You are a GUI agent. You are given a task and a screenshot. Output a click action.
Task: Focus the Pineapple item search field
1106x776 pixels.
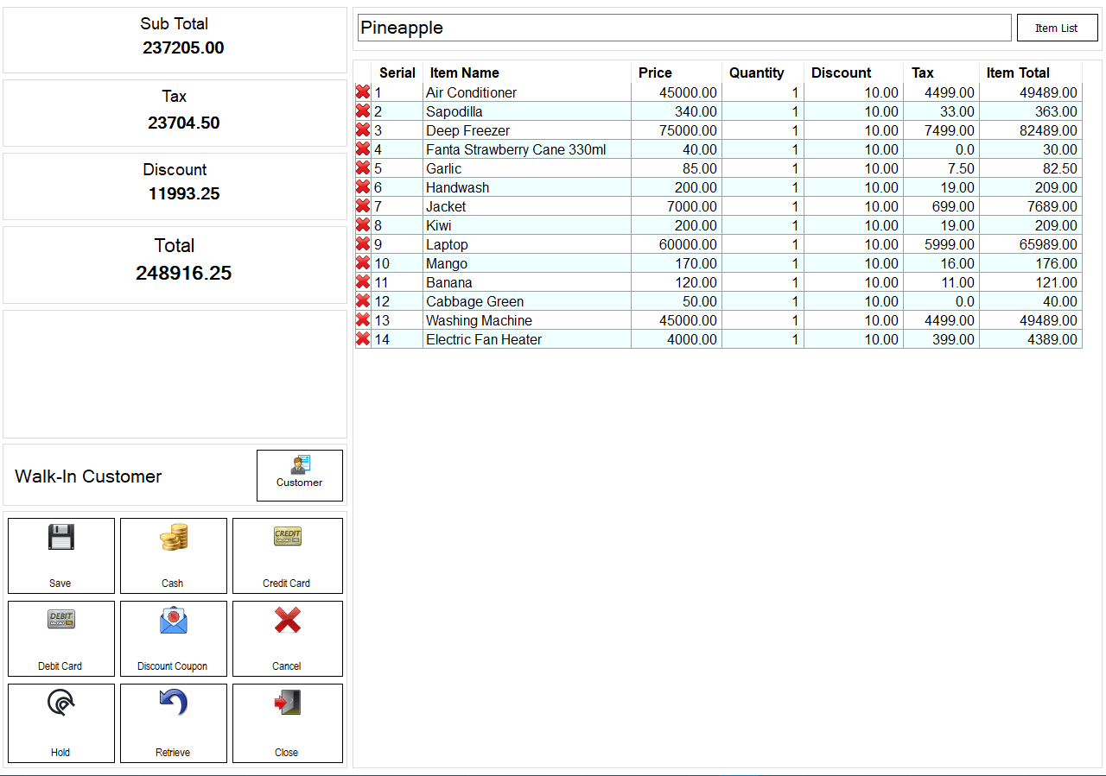(684, 28)
